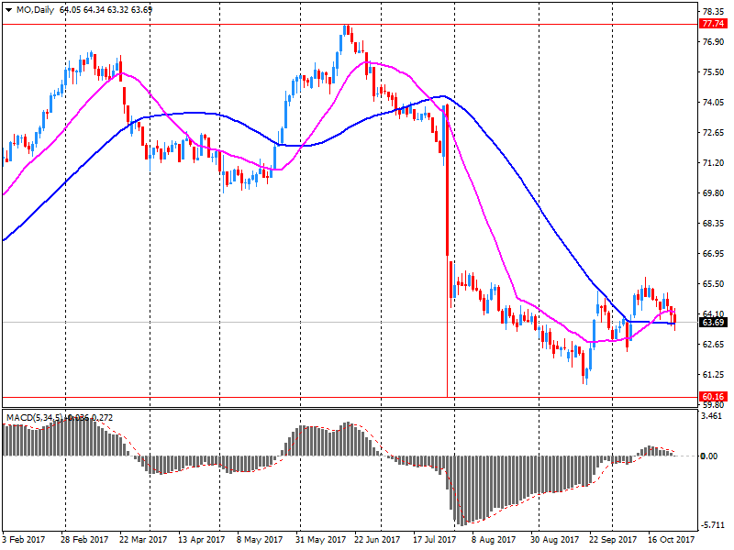Image resolution: width=734 pixels, height=550 pixels.
Task: Click the 62.65 price scale label
Action: coord(714,345)
